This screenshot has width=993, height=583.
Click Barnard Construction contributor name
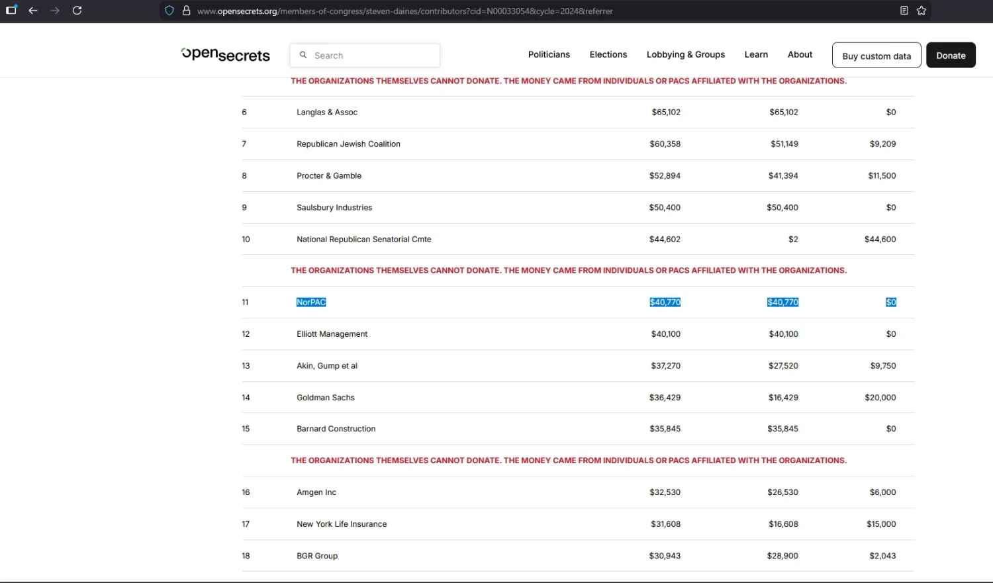(336, 429)
